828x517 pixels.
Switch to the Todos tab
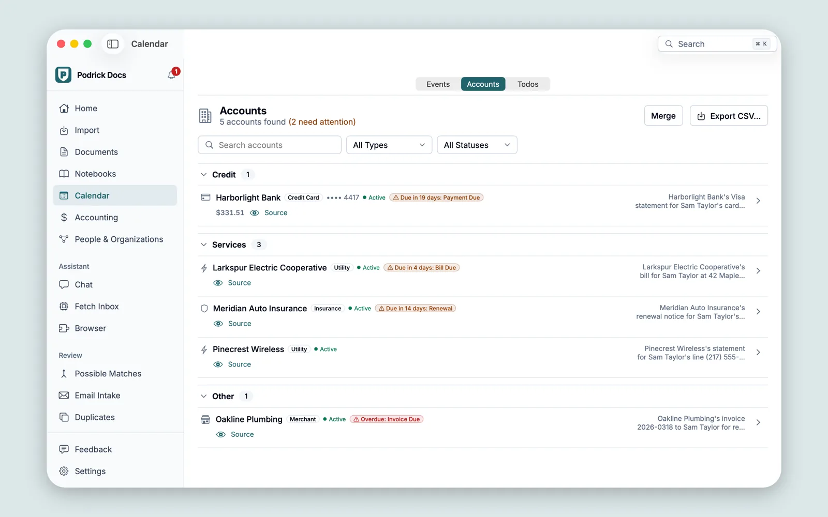point(528,84)
